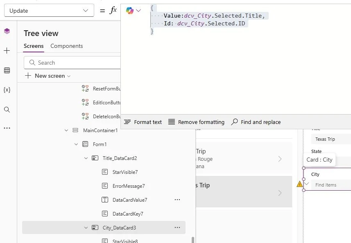Collapse the Title_DataCard2 node
This screenshot has height=243, width=351.
(86, 158)
